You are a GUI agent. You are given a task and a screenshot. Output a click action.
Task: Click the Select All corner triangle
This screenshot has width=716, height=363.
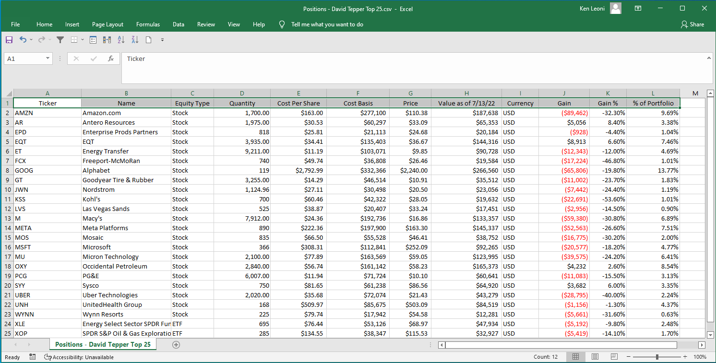point(9,94)
